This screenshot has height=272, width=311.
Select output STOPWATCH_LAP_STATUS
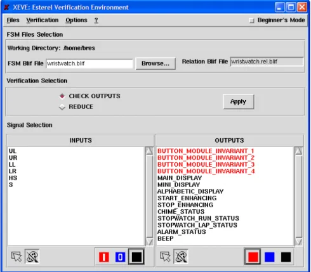(197, 225)
